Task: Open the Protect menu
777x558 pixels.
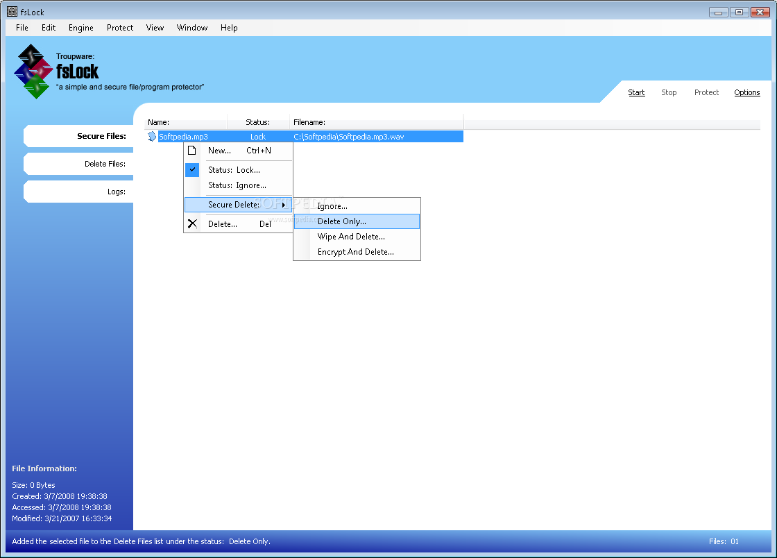Action: (x=120, y=28)
